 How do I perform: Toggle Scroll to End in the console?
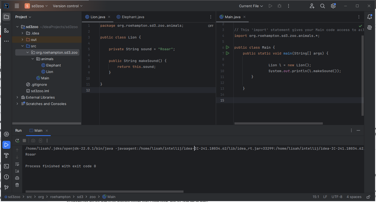coord(17,171)
